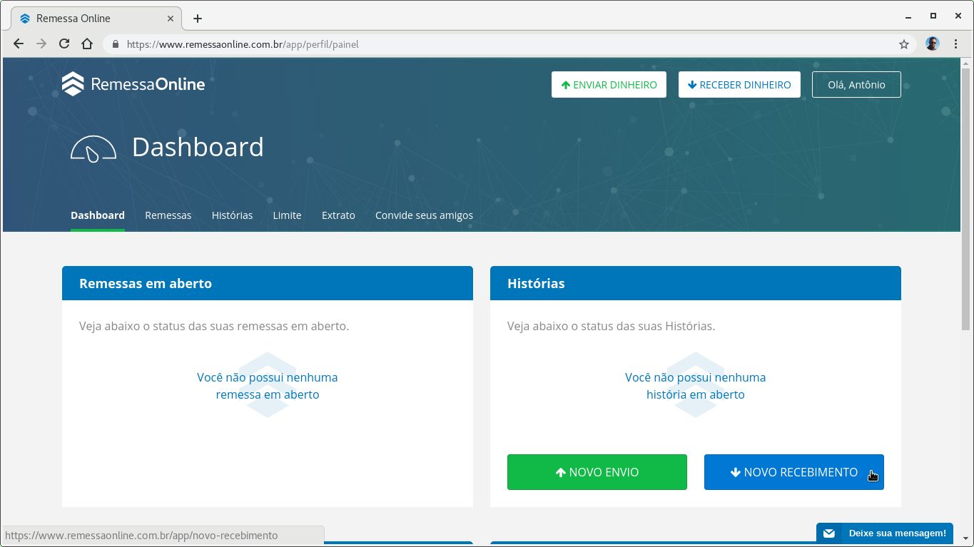Click 'Remessas em aberto' panel header
Viewport: 974px width, 547px height.
point(268,283)
